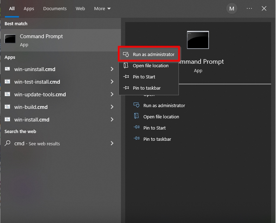Screen dimensions: 276x223
Task: Click the Command Prompt icon under Best match
Action: coord(10,39)
